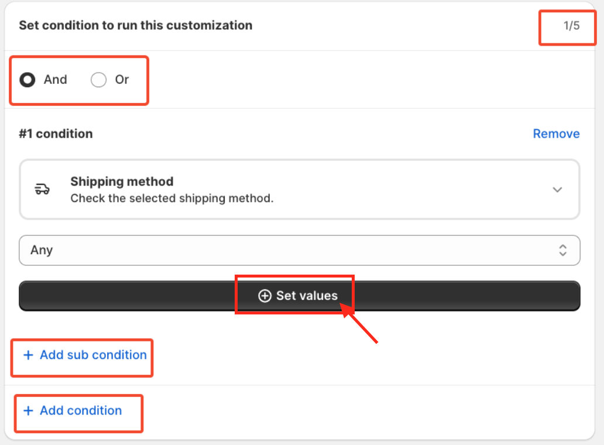Open the Shipping method condition card

pyautogui.click(x=299, y=189)
